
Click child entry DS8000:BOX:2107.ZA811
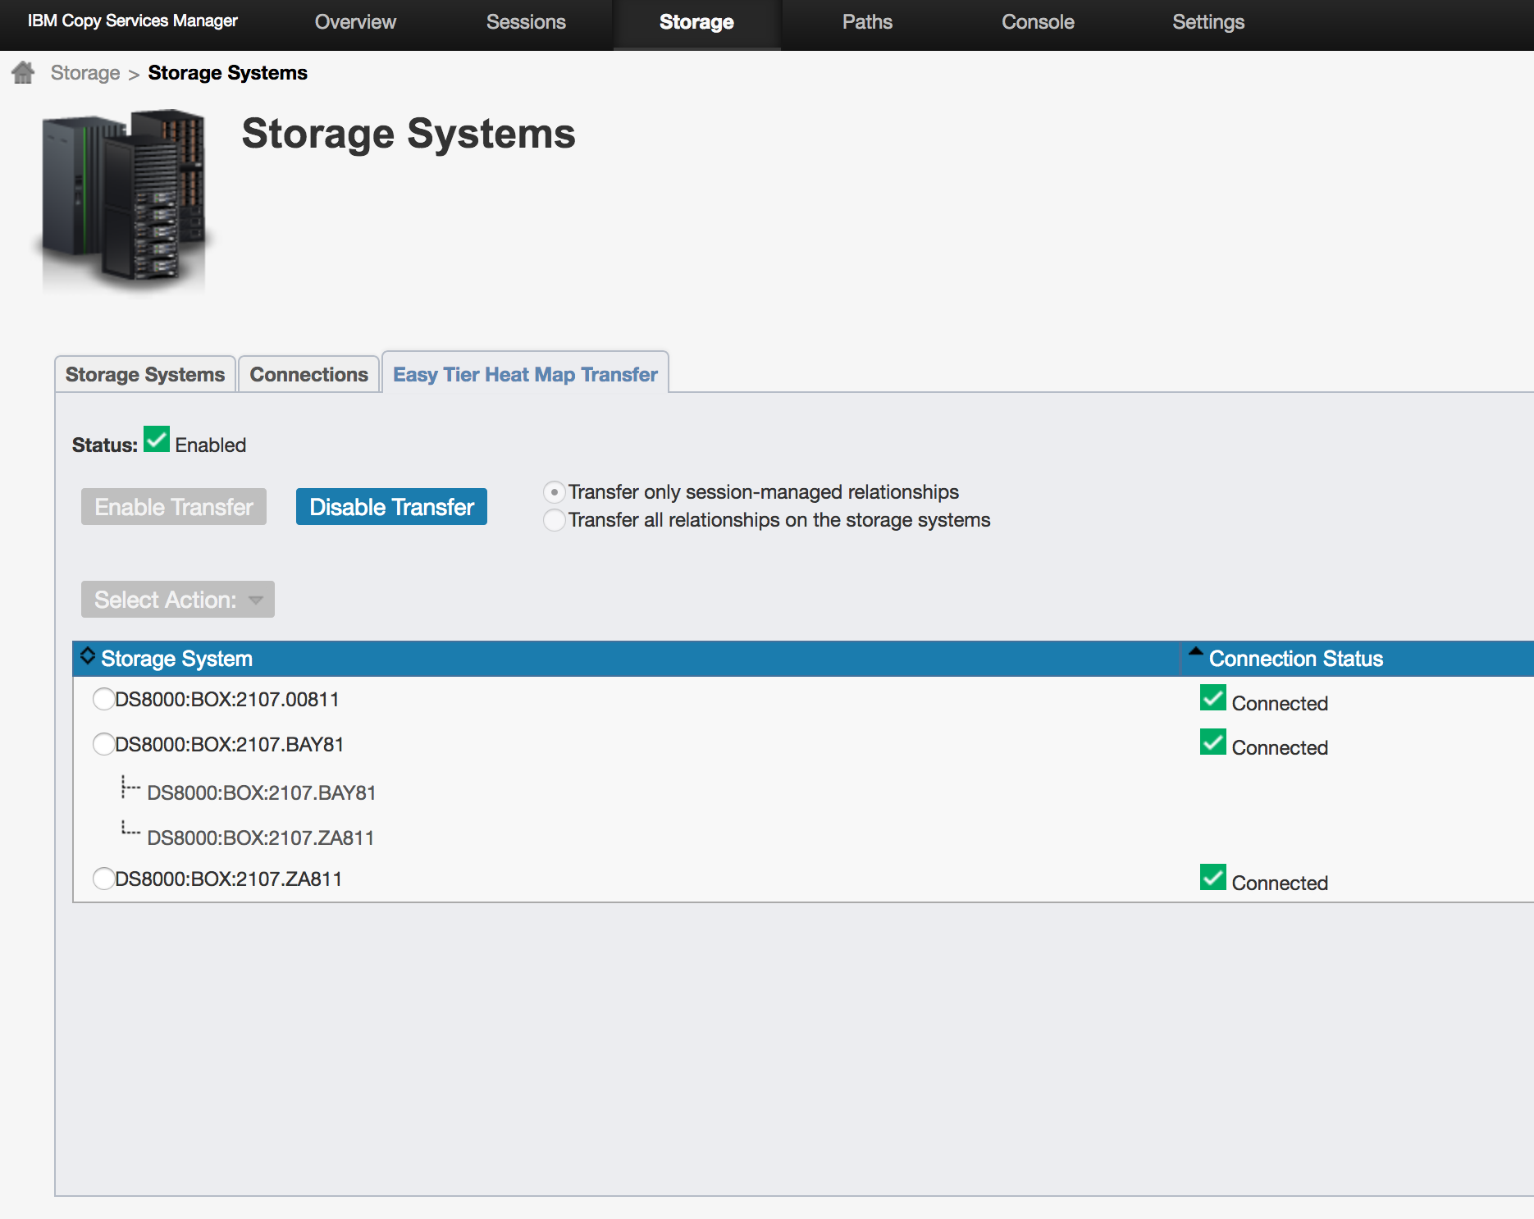pyautogui.click(x=261, y=838)
